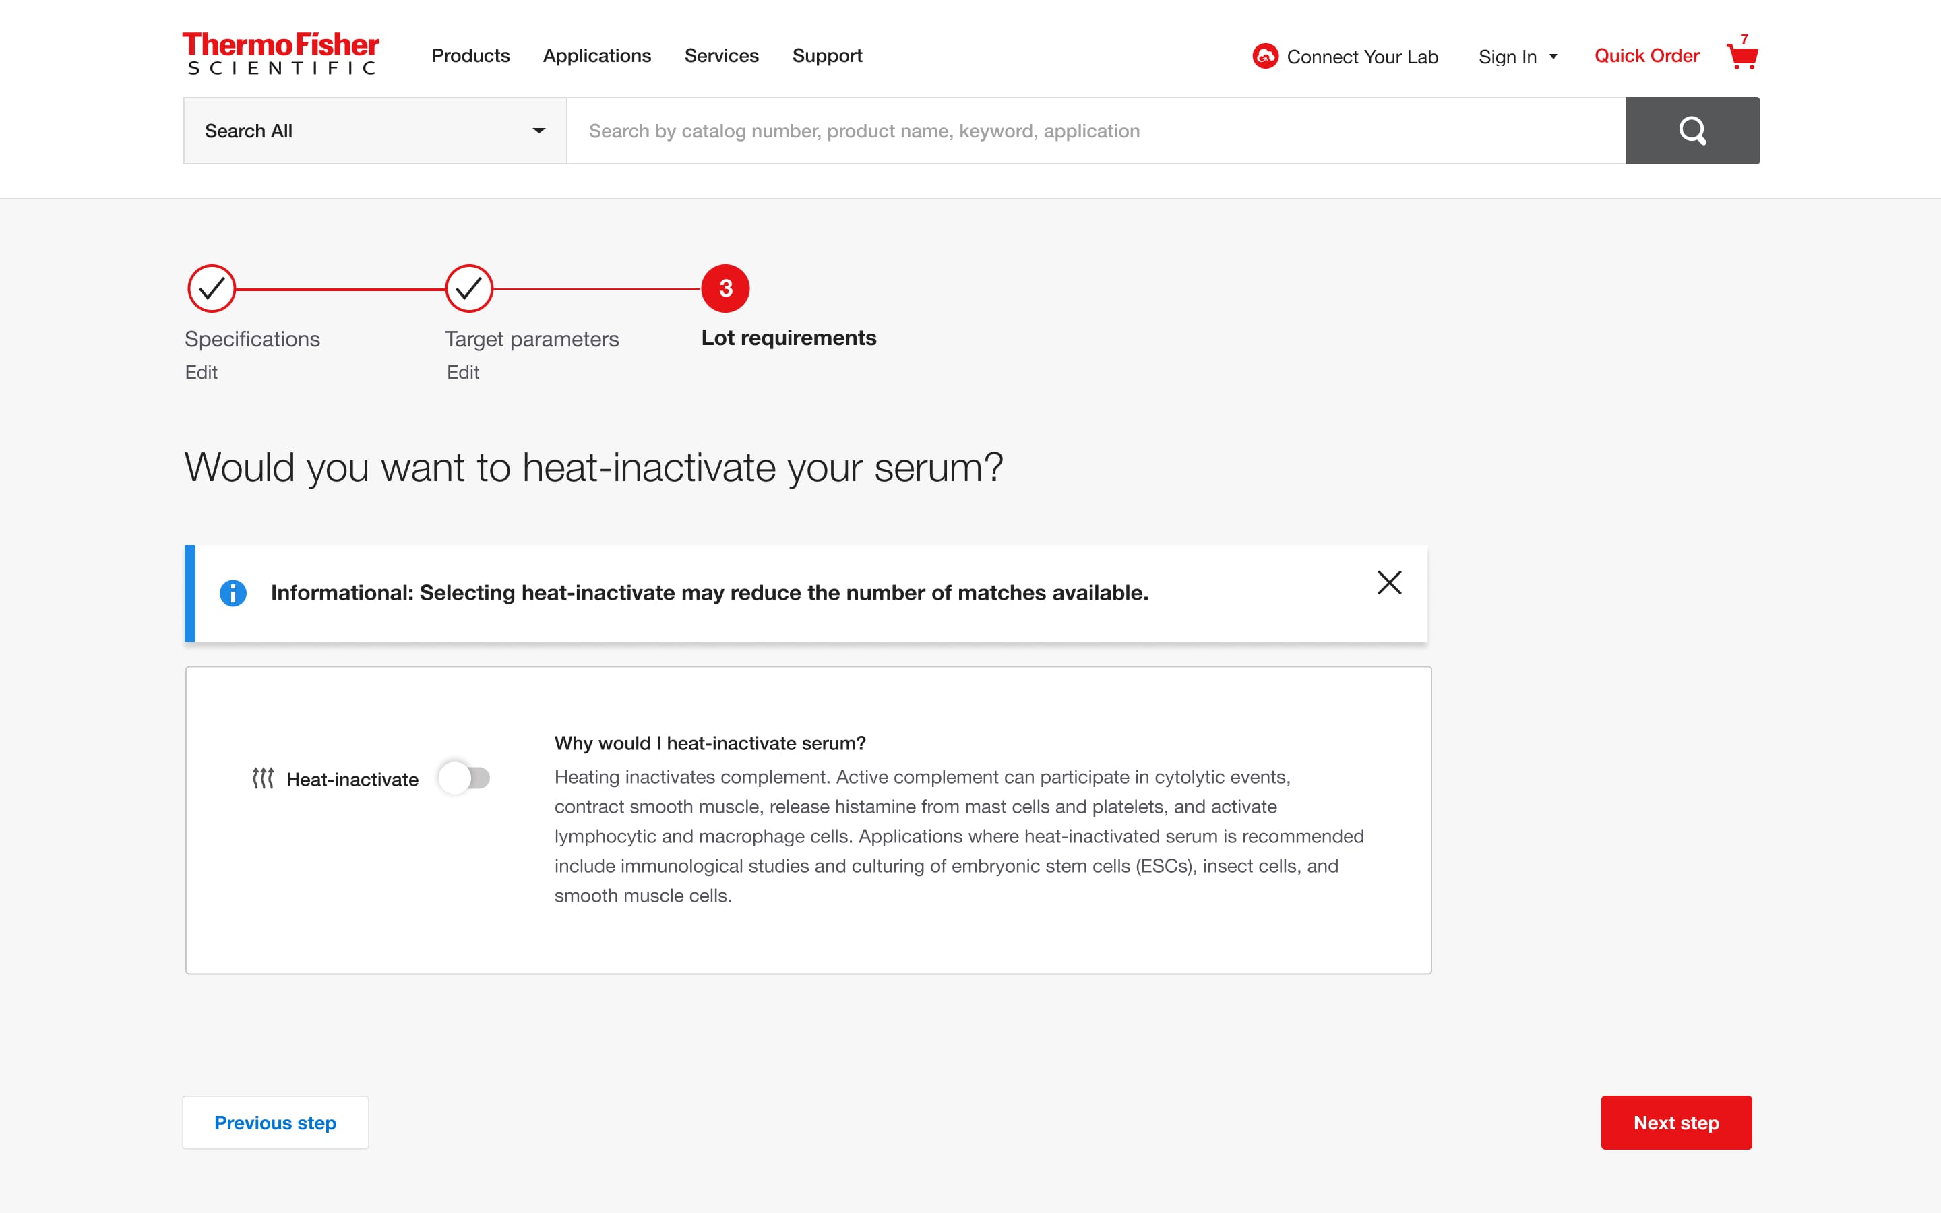Image resolution: width=1941 pixels, height=1213 pixels.
Task: Click the Previous step button
Action: (x=275, y=1122)
